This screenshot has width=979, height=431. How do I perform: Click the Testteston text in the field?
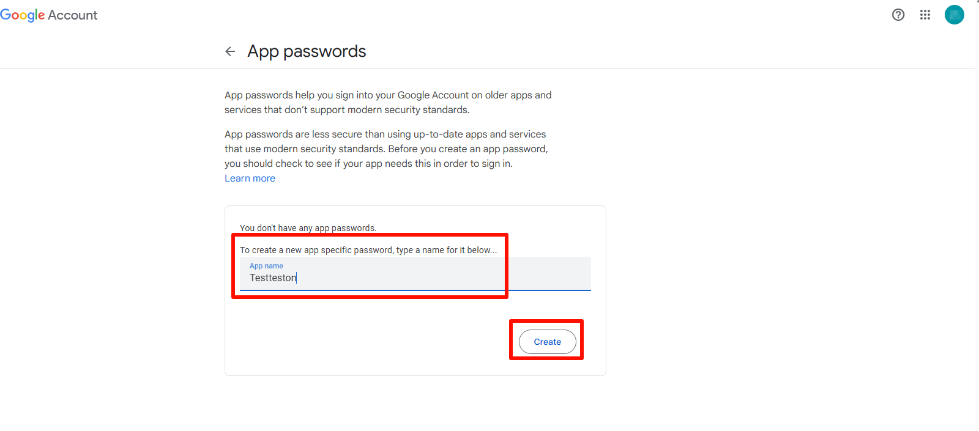click(x=273, y=278)
